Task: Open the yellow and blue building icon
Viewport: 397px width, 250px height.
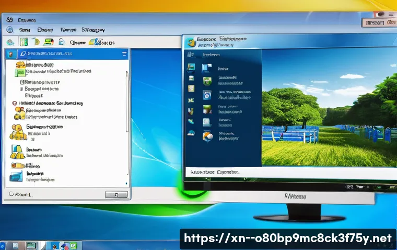Action: (17, 152)
